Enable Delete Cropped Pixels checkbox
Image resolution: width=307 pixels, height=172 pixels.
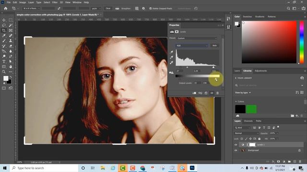[x=151, y=9]
